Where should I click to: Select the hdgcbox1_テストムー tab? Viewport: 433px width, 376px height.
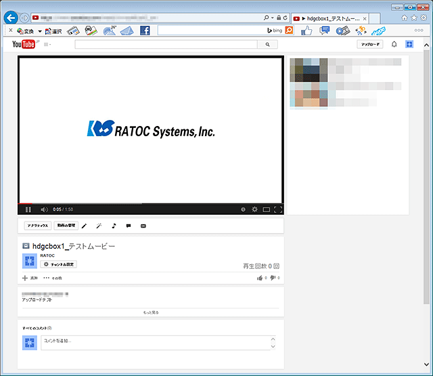pos(330,18)
